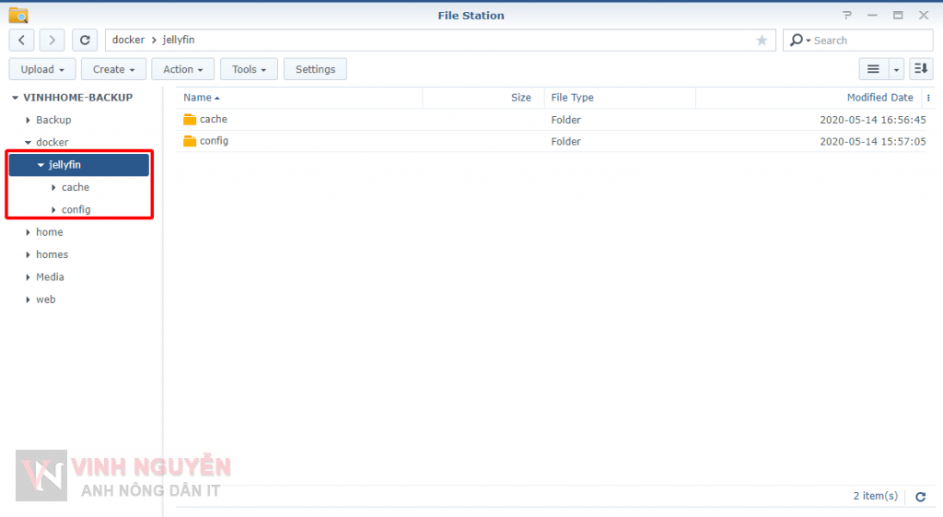The image size is (943, 517).
Task: Collapse the VINHHOME-BACKUP tree root
Action: click(15, 98)
